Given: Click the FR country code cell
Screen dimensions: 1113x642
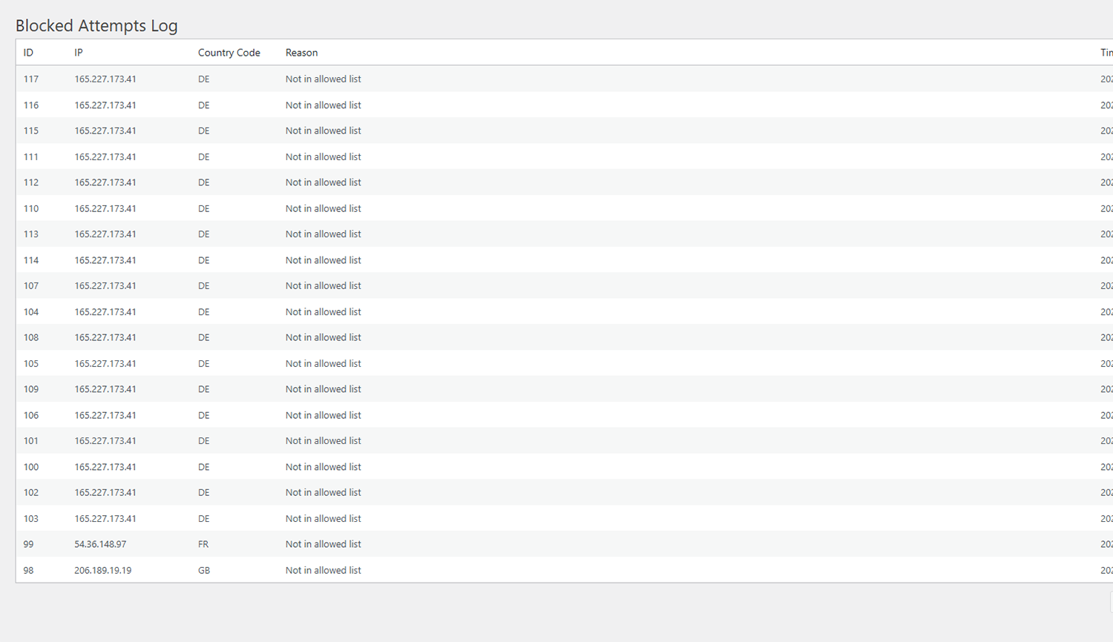Looking at the screenshot, I should pos(203,544).
